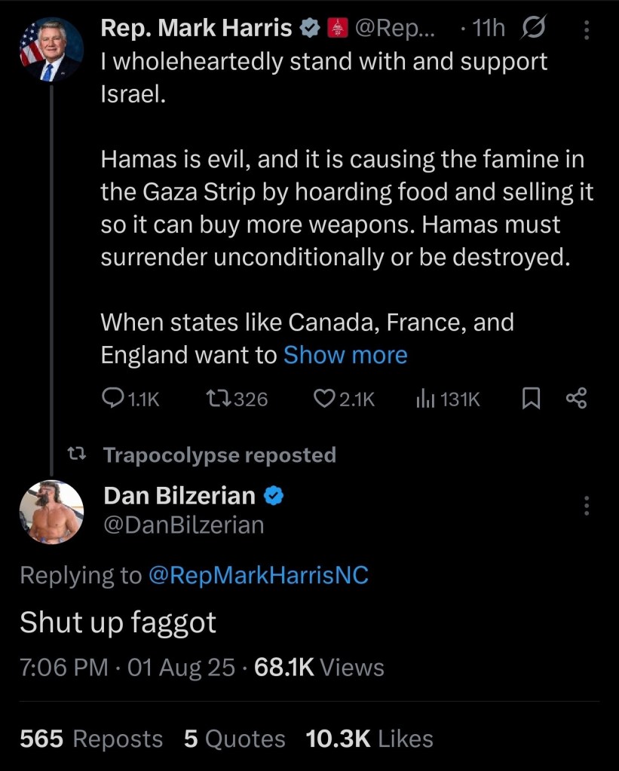Screen dimensions: 619x771
Task: Share Rep. Mark Harris's post
Action: click(576, 399)
